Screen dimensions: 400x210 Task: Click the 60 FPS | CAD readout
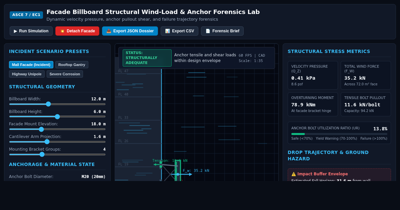click(x=252, y=56)
